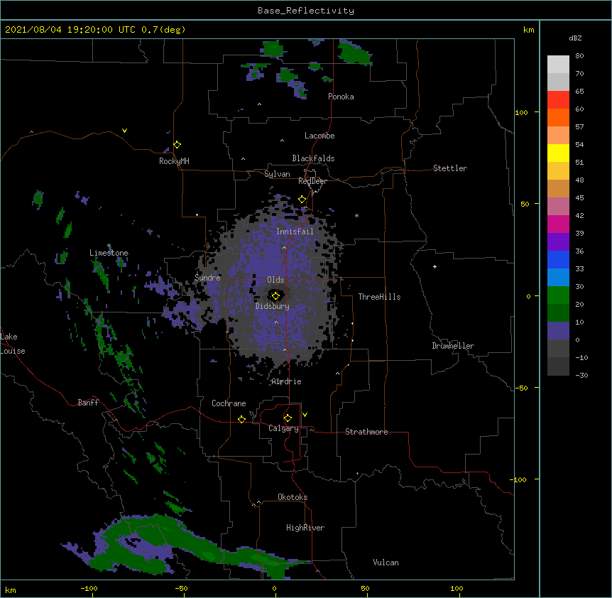Click the Strathmore city label
The image size is (612, 598).
[366, 432]
